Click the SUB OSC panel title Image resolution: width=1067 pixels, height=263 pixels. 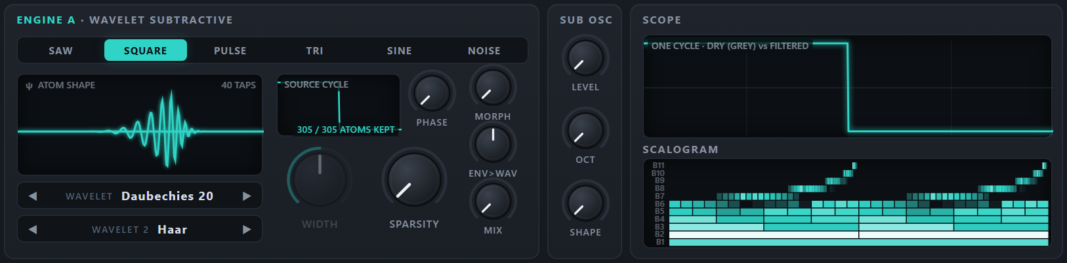(x=586, y=20)
